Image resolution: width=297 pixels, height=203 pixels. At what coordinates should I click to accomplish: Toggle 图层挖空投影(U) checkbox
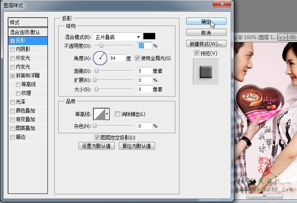point(97,137)
